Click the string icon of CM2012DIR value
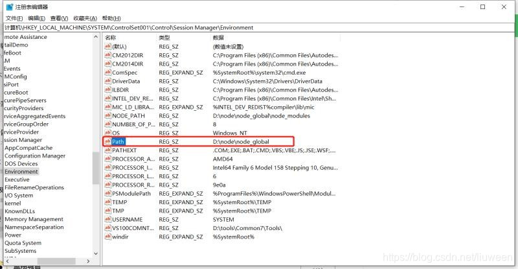518x269 pixels. click(x=107, y=55)
